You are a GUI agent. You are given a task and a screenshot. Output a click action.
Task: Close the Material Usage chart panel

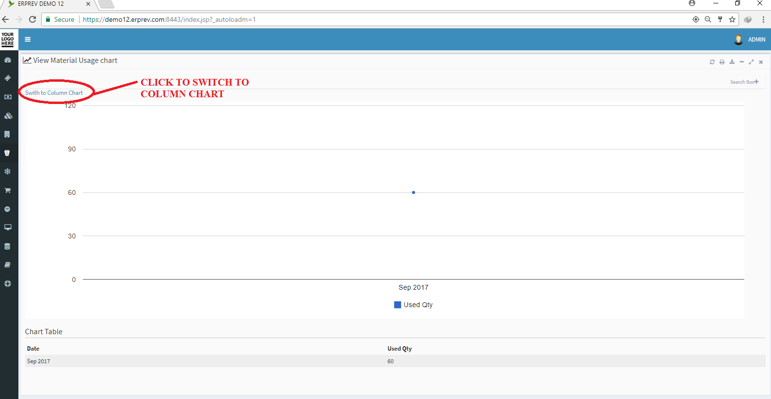click(761, 62)
